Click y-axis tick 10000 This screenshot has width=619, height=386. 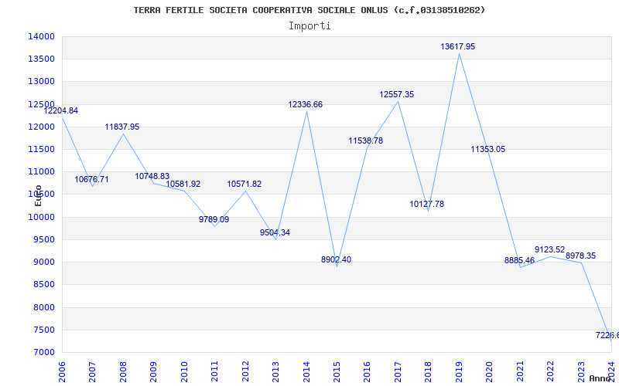pyautogui.click(x=41, y=217)
